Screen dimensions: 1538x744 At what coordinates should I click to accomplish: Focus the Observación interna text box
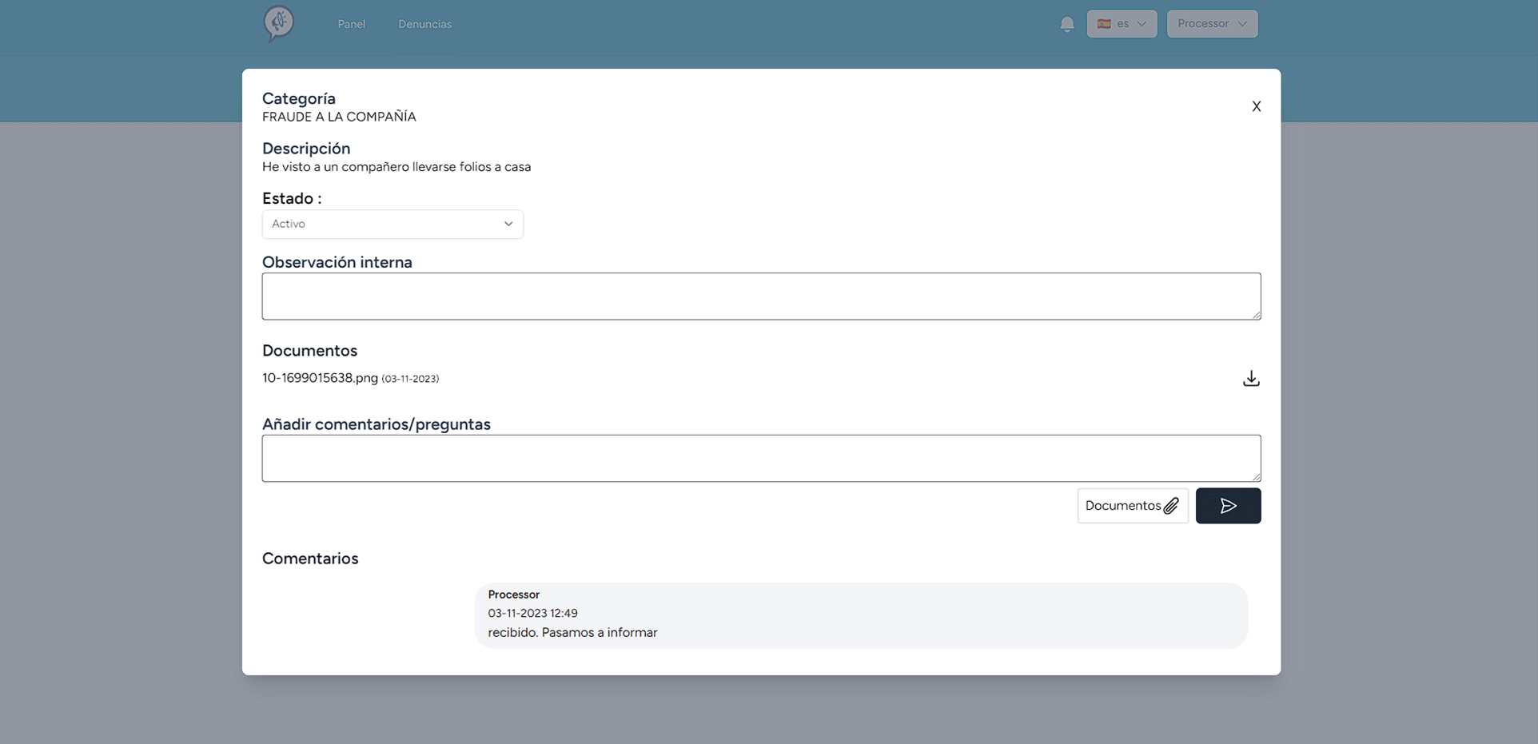point(760,296)
